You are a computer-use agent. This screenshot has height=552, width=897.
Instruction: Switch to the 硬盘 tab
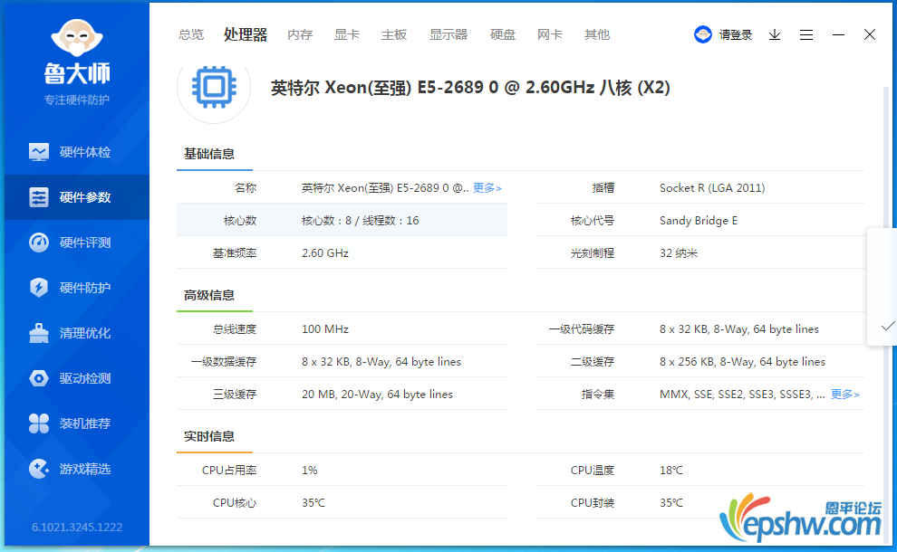click(503, 35)
